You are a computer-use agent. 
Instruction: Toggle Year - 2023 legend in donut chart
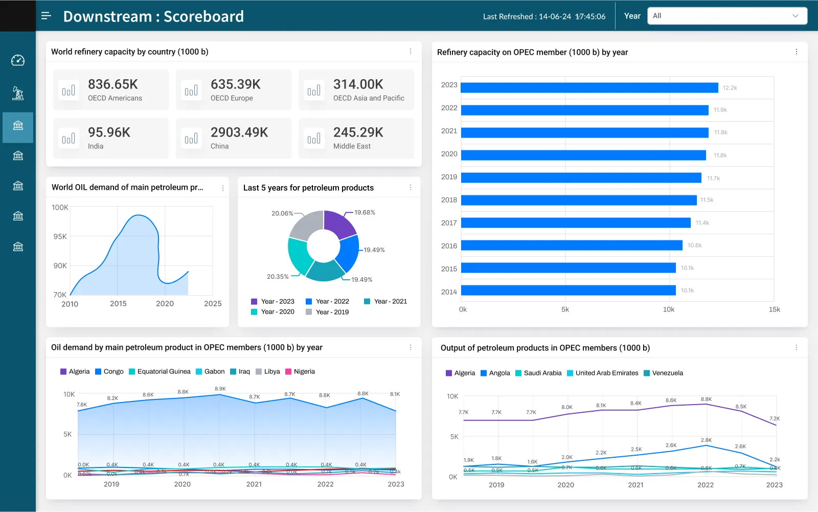(x=272, y=301)
